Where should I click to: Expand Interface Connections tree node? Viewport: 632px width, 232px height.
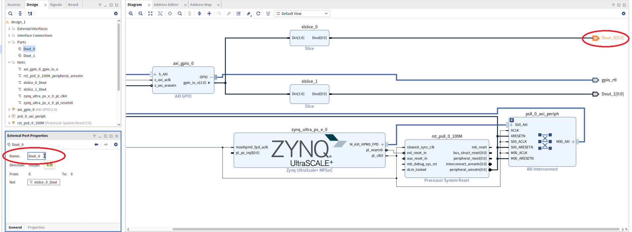(9, 36)
